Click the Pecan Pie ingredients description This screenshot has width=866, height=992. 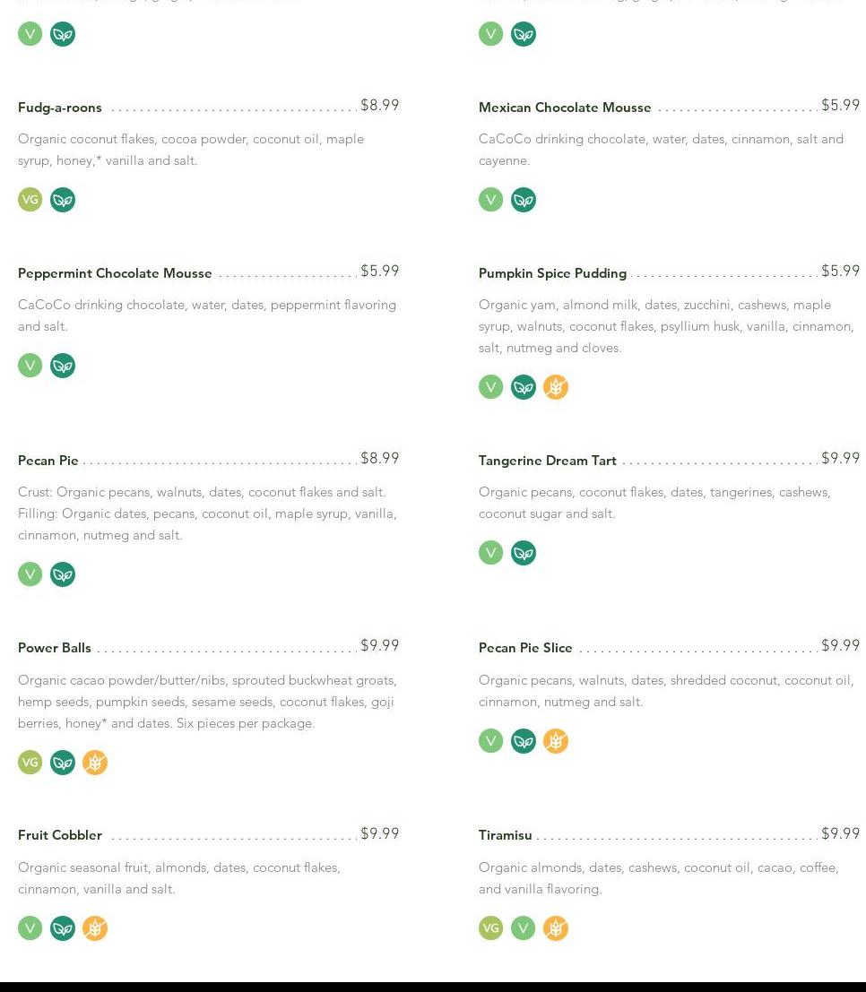pos(207,513)
